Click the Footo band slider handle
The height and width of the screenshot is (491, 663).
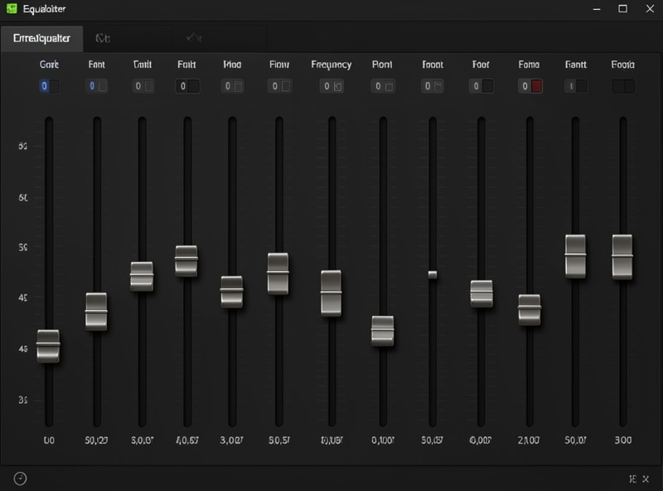click(x=623, y=257)
